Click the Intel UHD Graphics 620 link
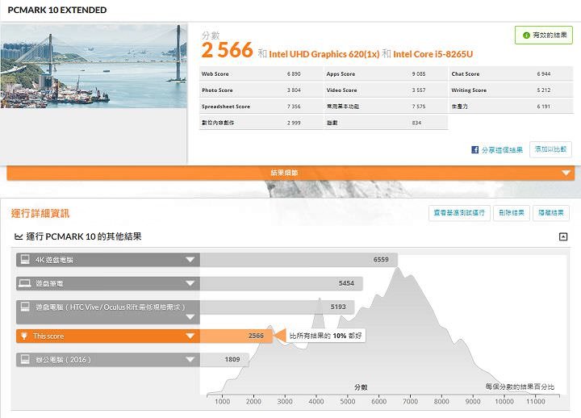 pyautogui.click(x=321, y=53)
